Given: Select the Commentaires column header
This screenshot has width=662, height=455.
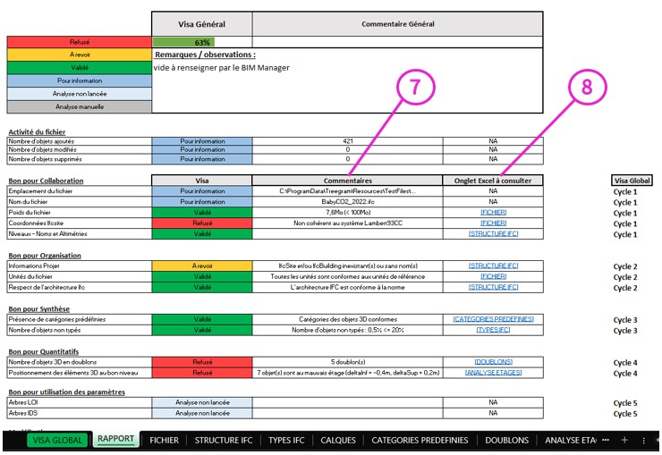Looking at the screenshot, I should tap(348, 181).
